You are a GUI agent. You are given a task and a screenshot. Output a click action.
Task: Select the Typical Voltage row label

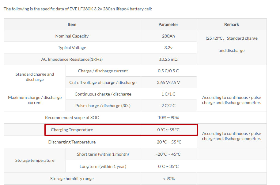tap(72, 48)
